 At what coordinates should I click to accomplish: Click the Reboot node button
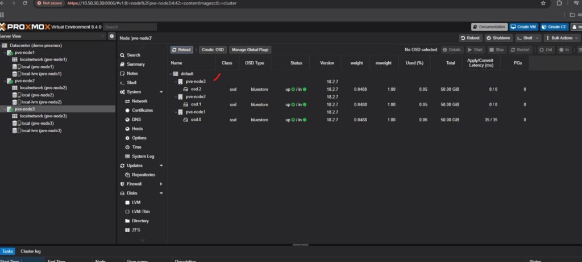[x=471, y=38]
